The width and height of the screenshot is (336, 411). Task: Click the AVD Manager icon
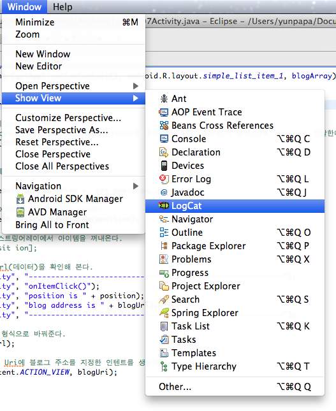20,212
